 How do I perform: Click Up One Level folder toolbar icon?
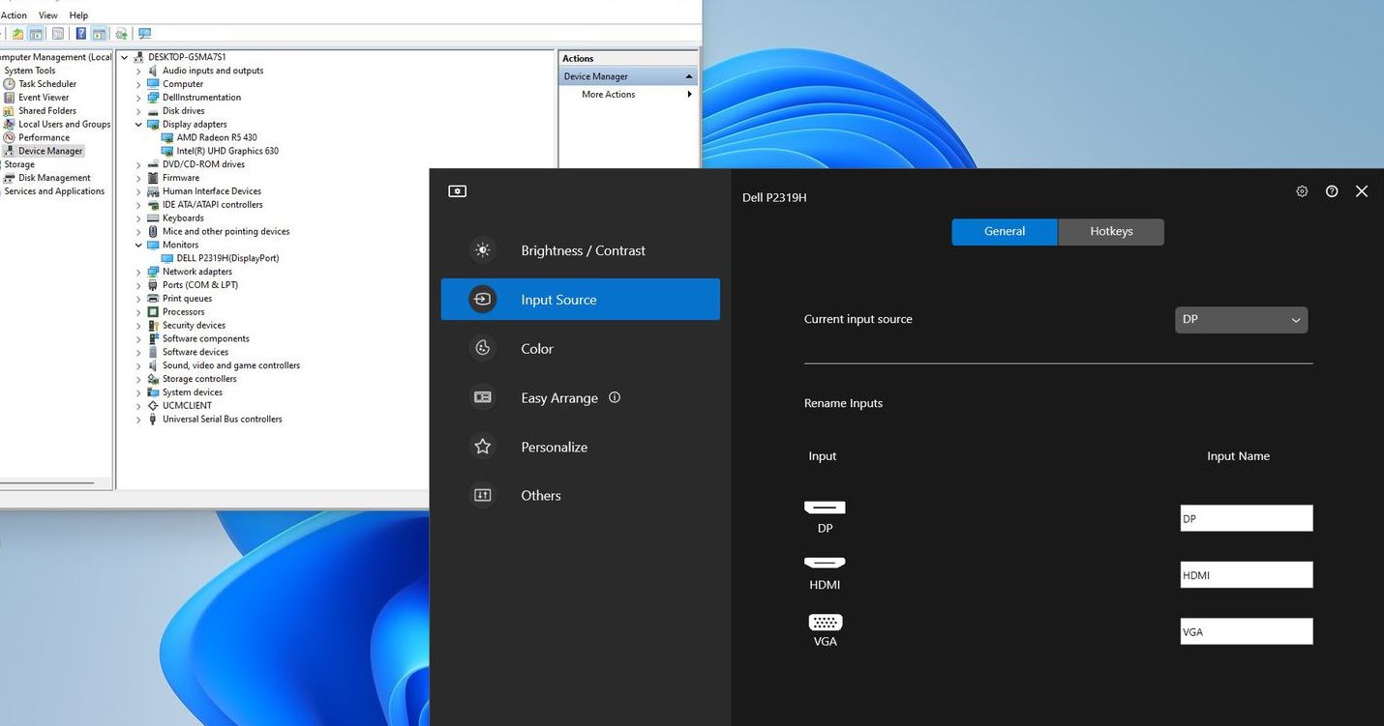tap(17, 34)
